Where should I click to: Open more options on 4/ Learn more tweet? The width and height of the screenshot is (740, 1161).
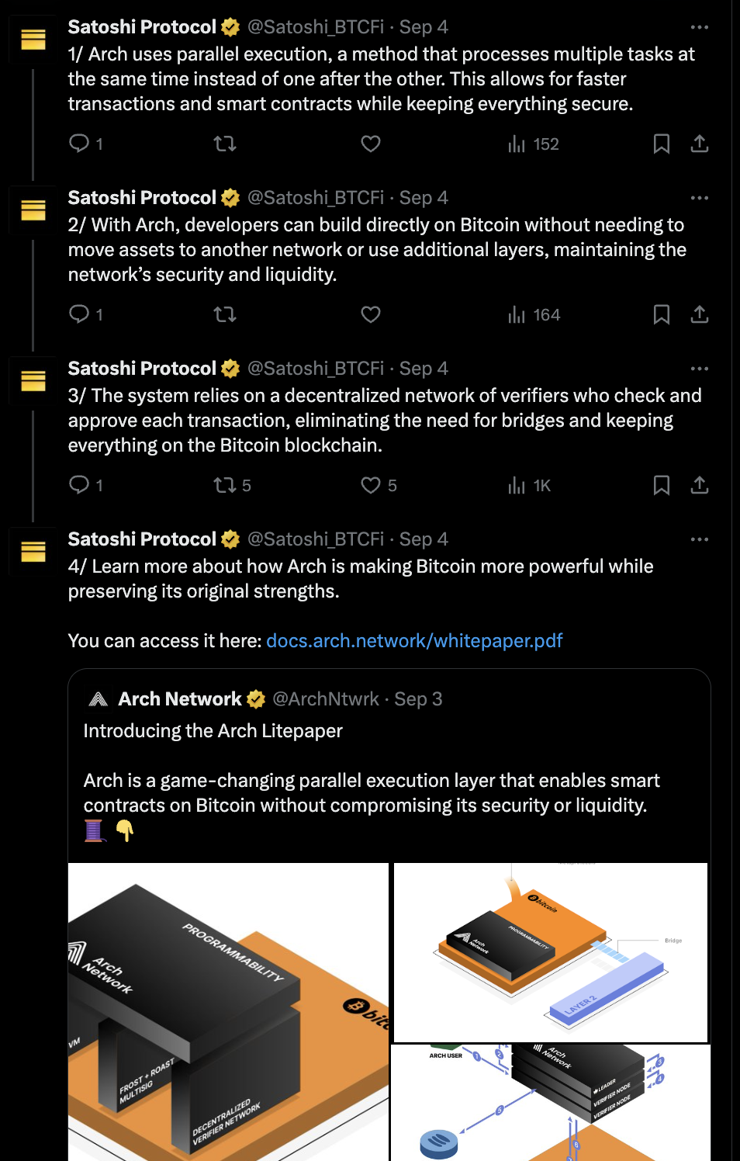click(700, 539)
